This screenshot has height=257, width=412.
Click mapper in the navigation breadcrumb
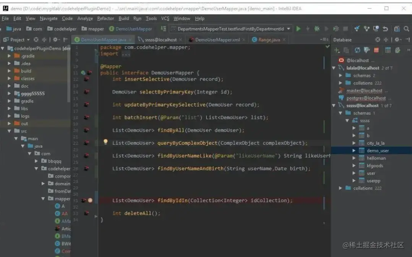(92, 29)
